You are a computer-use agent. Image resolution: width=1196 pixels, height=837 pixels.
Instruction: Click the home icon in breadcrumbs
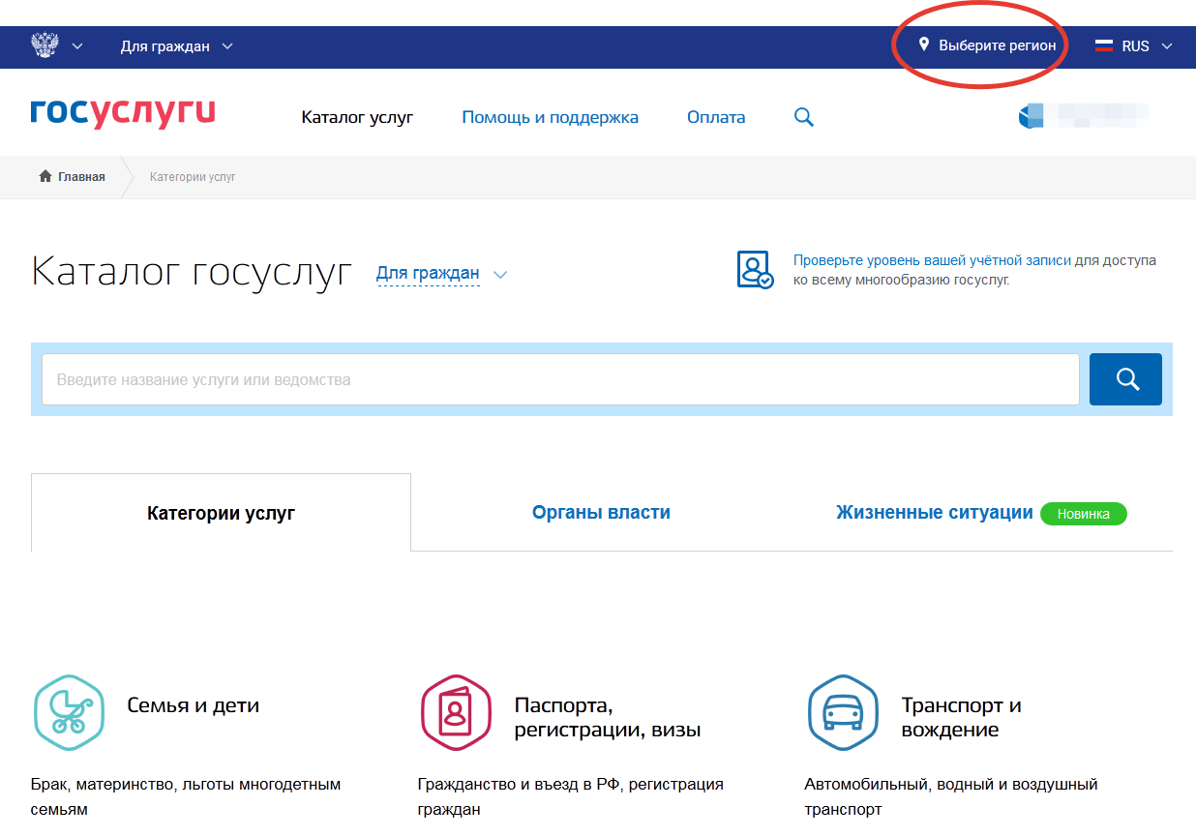45,177
